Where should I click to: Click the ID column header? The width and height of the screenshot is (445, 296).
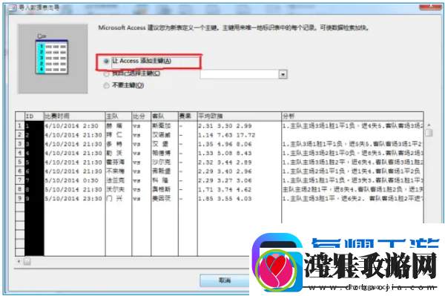[x=34, y=116]
